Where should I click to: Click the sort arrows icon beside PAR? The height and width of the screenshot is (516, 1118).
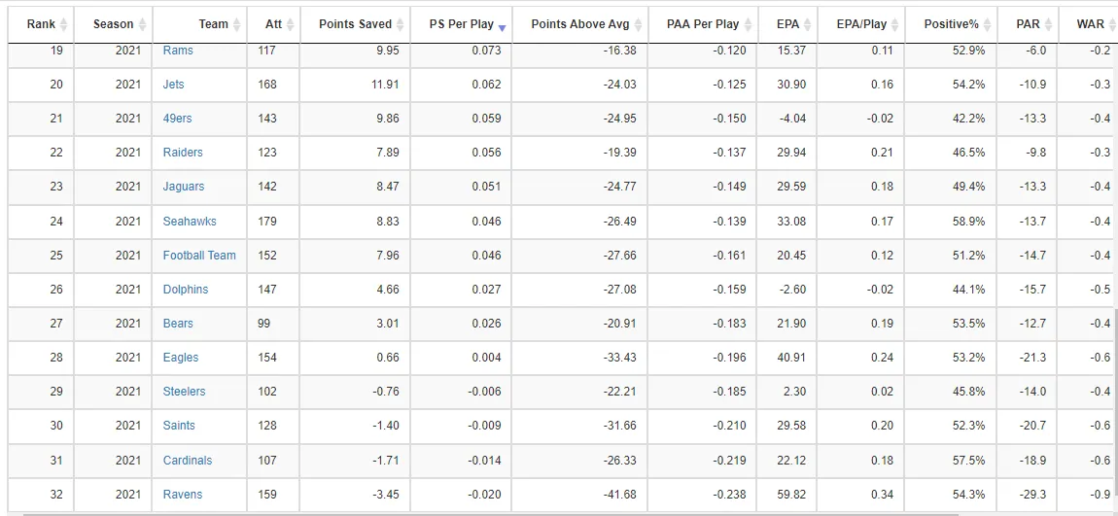coord(1048,24)
